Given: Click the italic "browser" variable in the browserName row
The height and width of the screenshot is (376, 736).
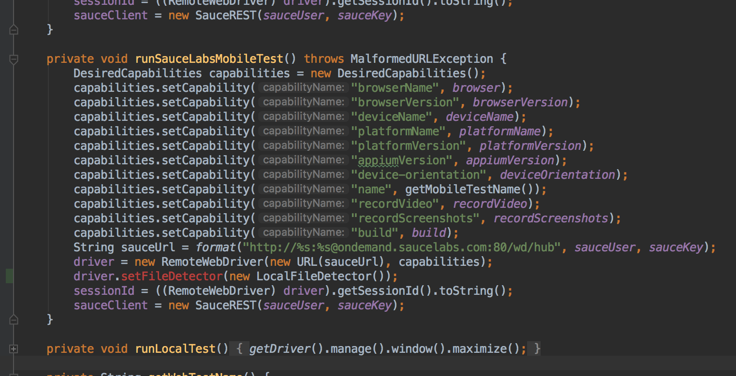Looking at the screenshot, I should click(x=476, y=88).
